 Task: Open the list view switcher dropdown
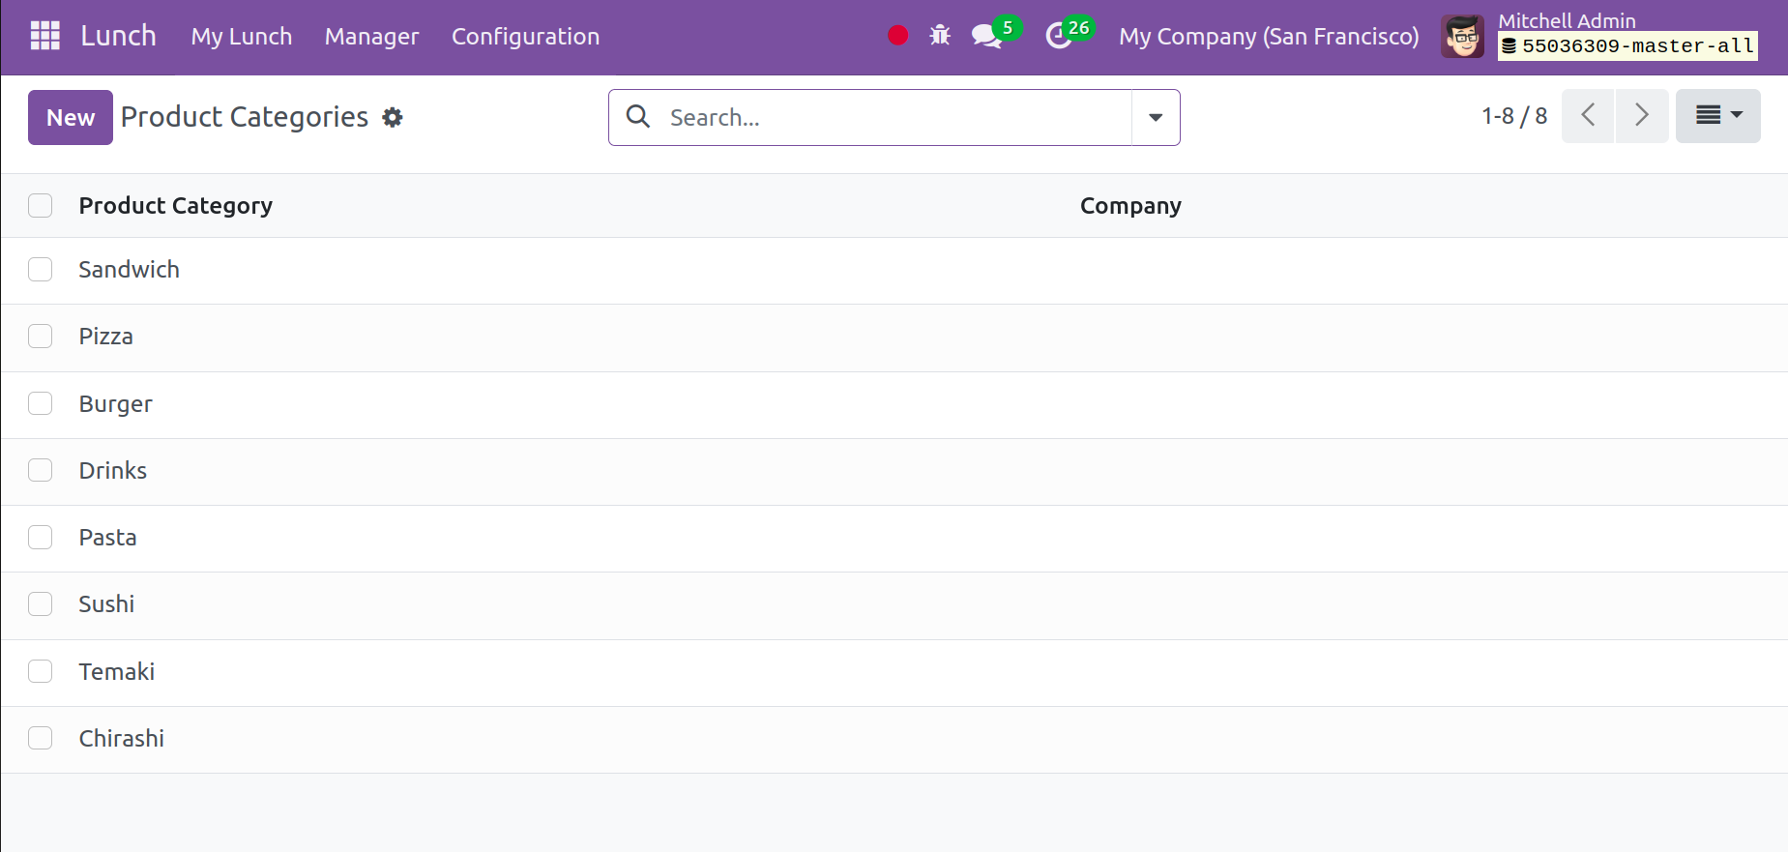click(1718, 116)
